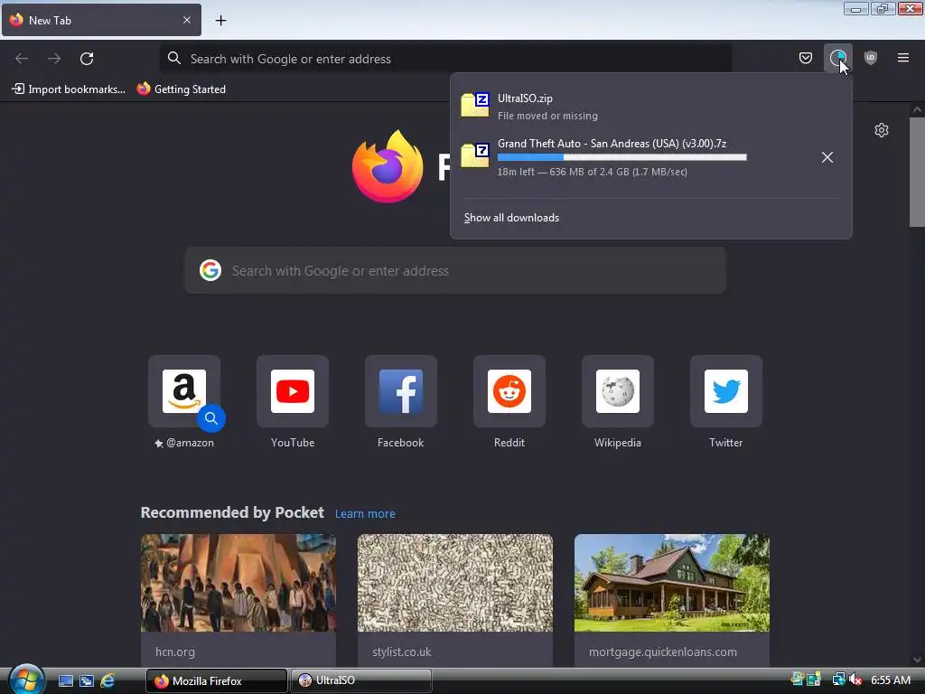Open the Firefox application menu

pos(902,58)
